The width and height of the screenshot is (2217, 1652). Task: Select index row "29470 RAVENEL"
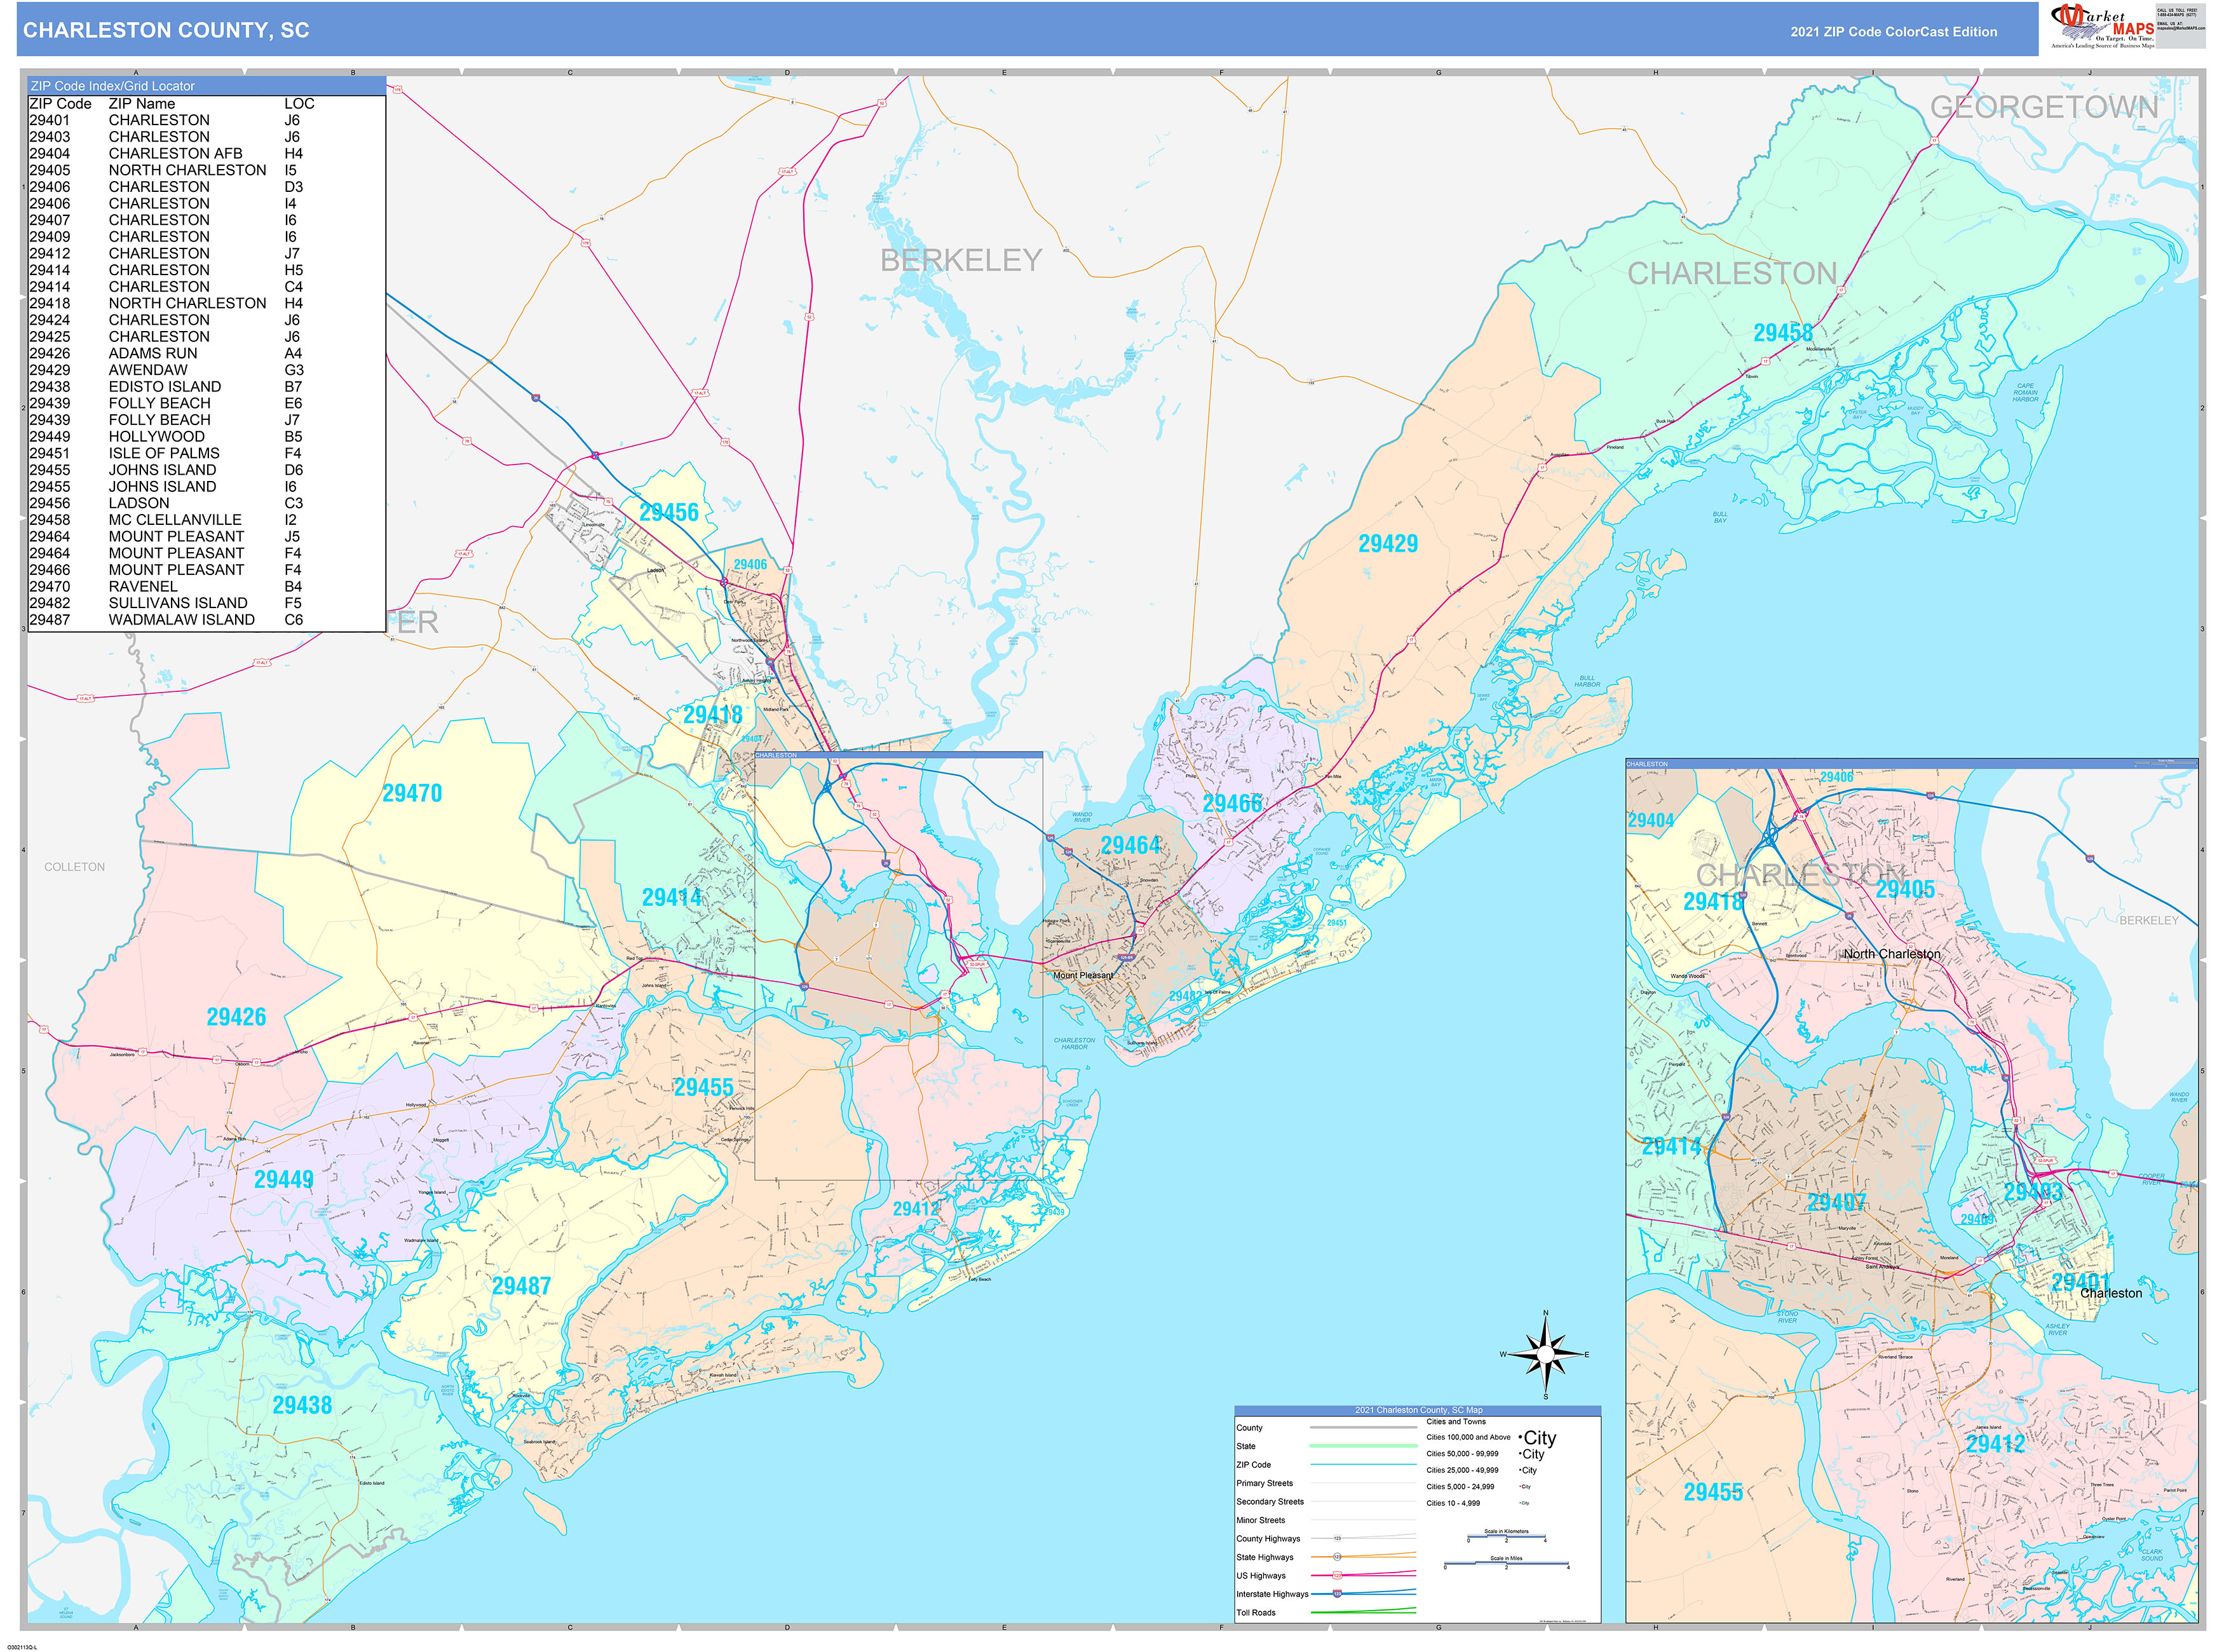166,586
